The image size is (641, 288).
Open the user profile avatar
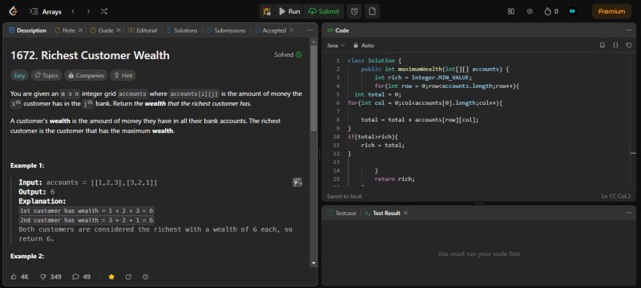click(572, 11)
